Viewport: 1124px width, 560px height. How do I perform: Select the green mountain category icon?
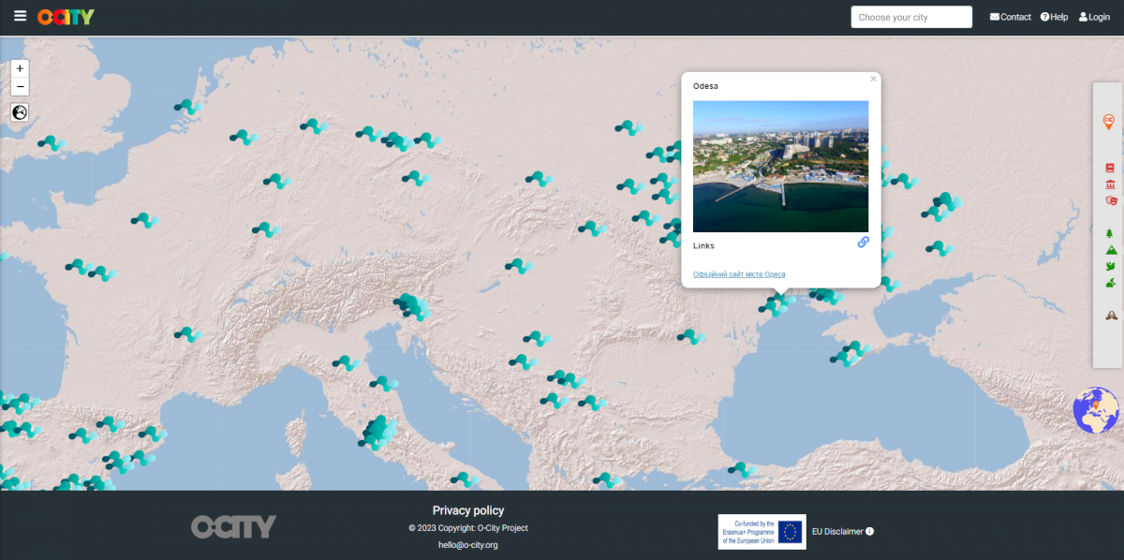click(x=1110, y=250)
